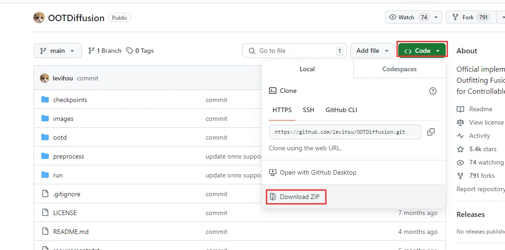Click the Go to file search field
The width and height of the screenshot is (505, 250).
(294, 51)
